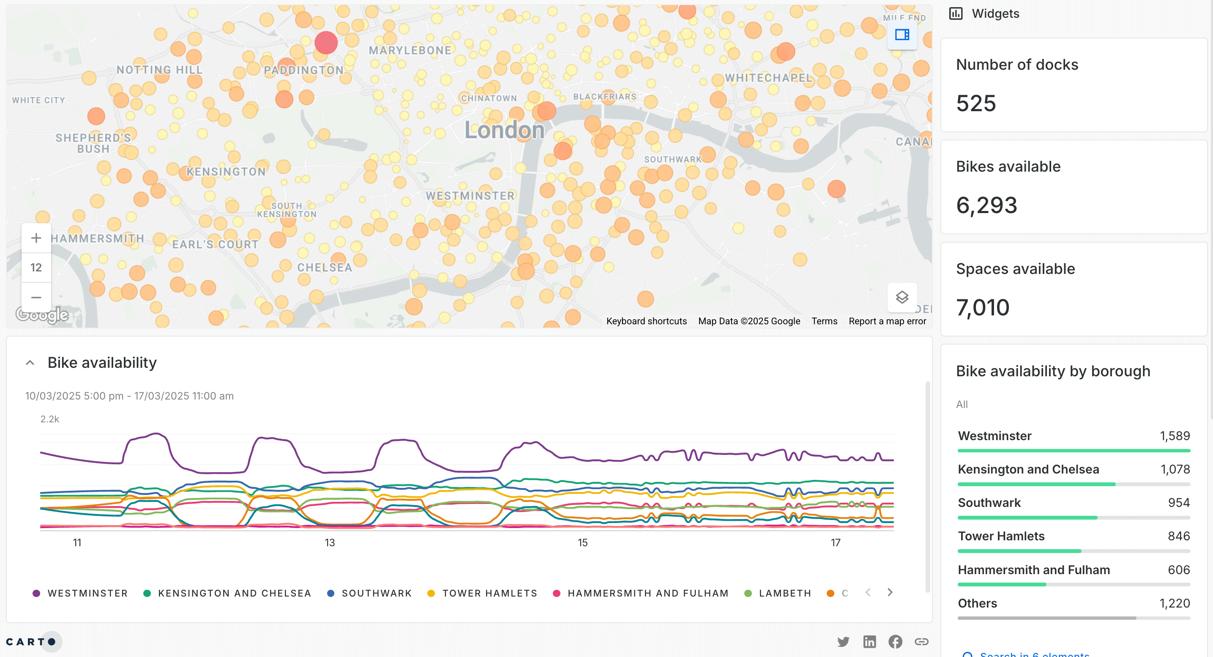Open Keyboard shortcuts link on map
This screenshot has height=657, width=1213.
click(646, 321)
